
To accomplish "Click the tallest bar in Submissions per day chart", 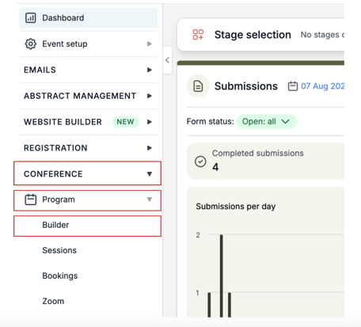I will pyautogui.click(x=222, y=276).
